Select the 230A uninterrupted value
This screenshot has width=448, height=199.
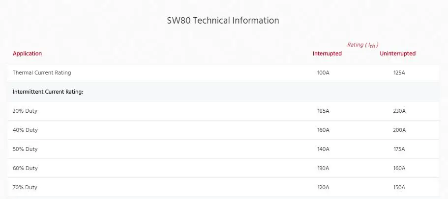pyautogui.click(x=399, y=111)
